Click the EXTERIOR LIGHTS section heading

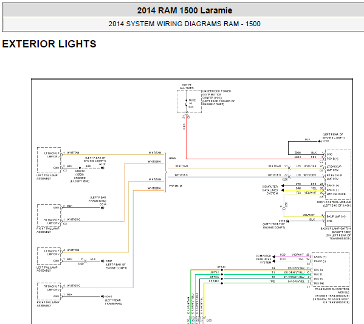click(49, 44)
